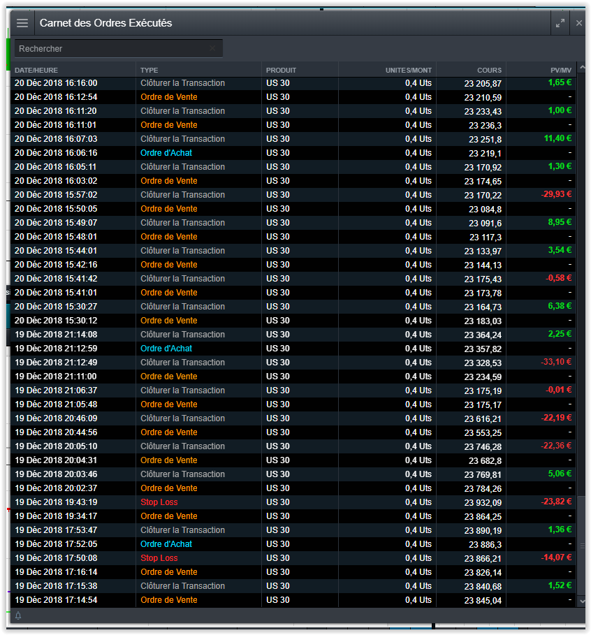Sort by the PV/MV column header
The width and height of the screenshot is (591, 635).
point(560,70)
